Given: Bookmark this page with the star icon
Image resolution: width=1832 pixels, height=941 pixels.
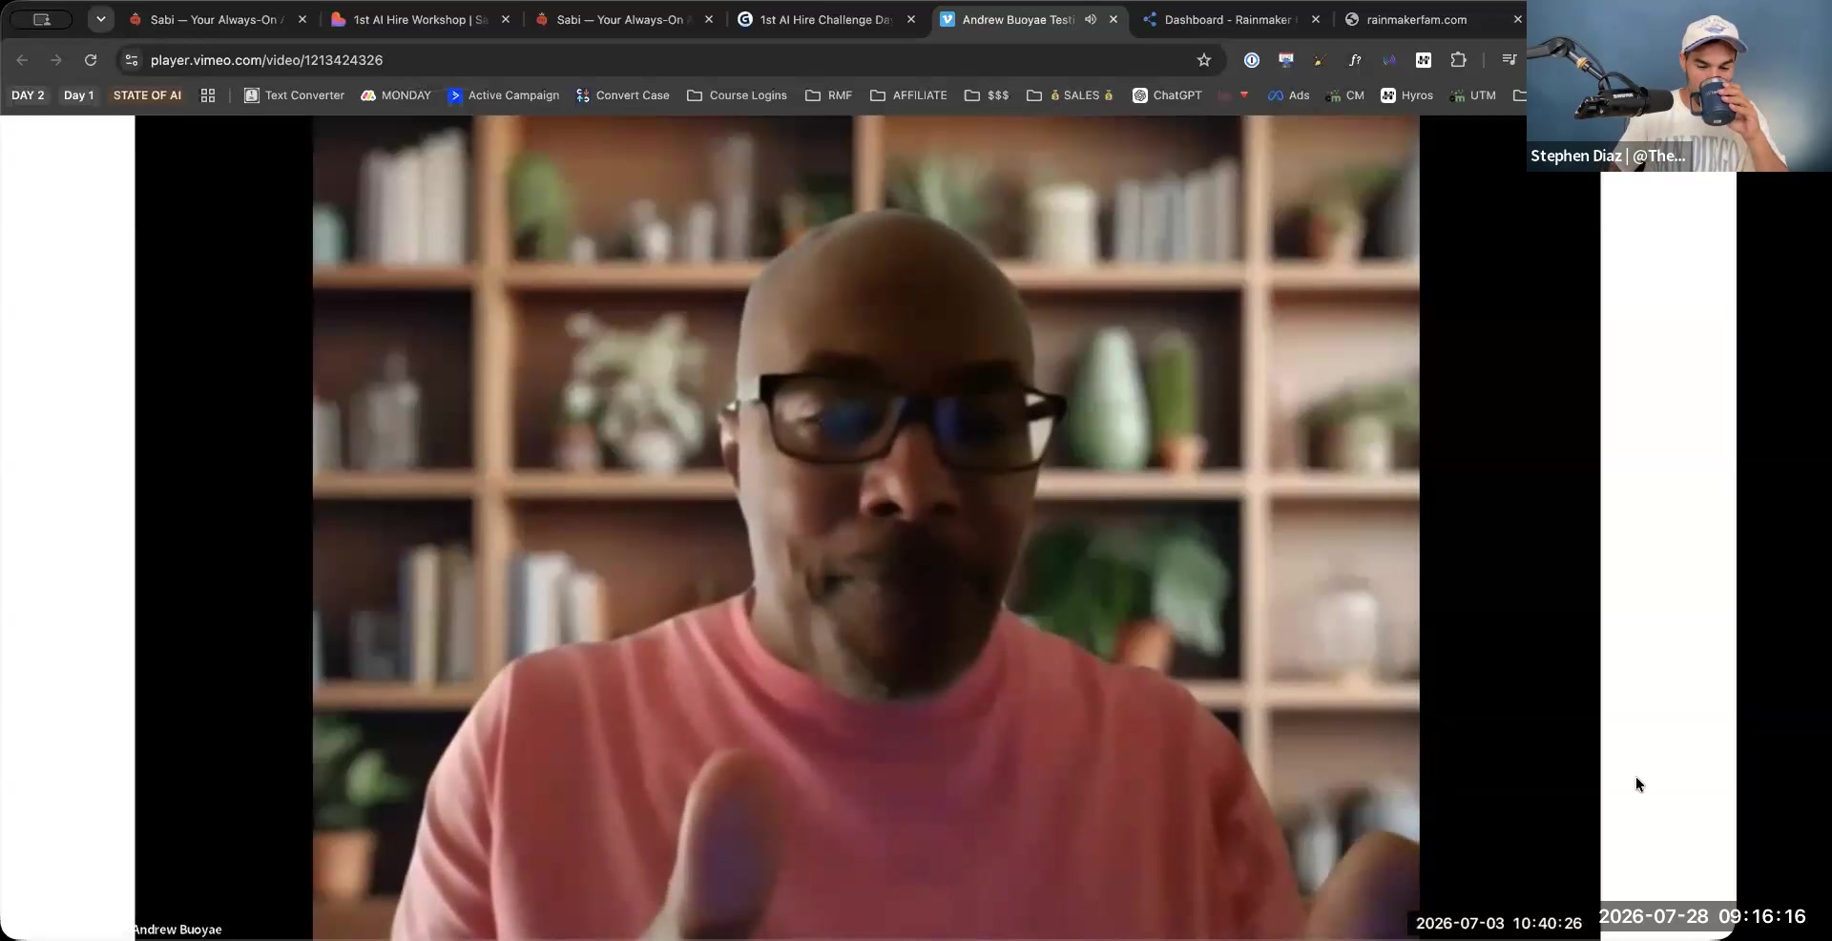Looking at the screenshot, I should pos(1204,60).
